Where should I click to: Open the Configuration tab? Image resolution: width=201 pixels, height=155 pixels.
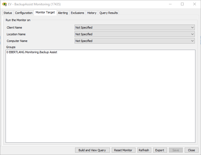(x=24, y=13)
